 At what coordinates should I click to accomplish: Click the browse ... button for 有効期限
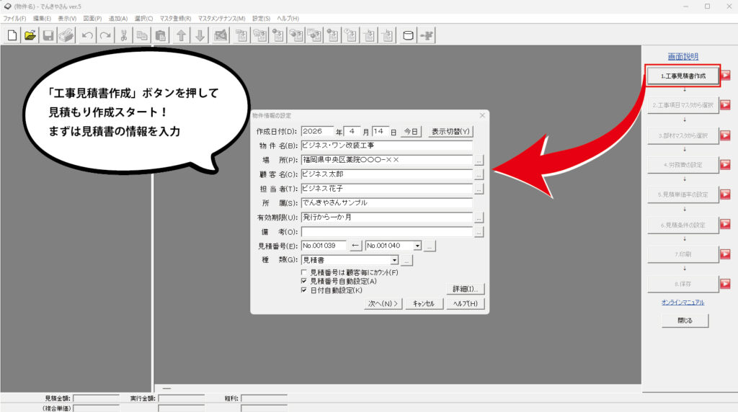(x=479, y=218)
